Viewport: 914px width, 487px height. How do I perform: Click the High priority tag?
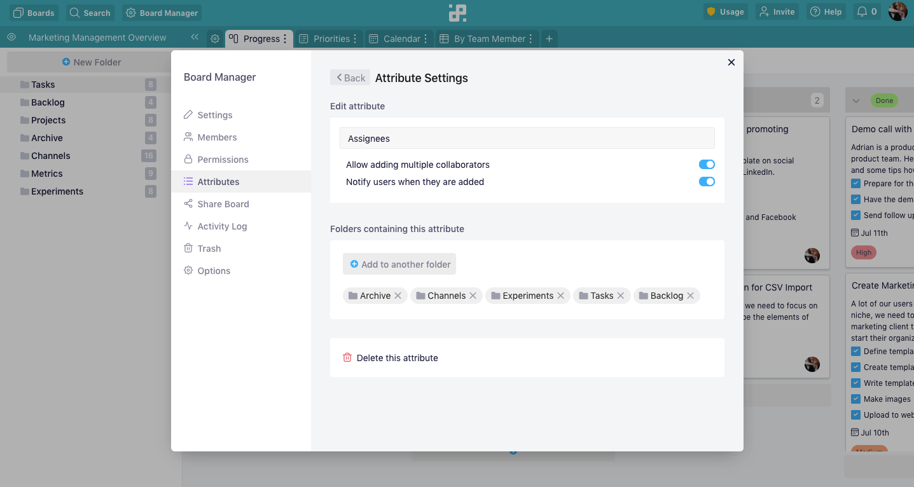[864, 252]
